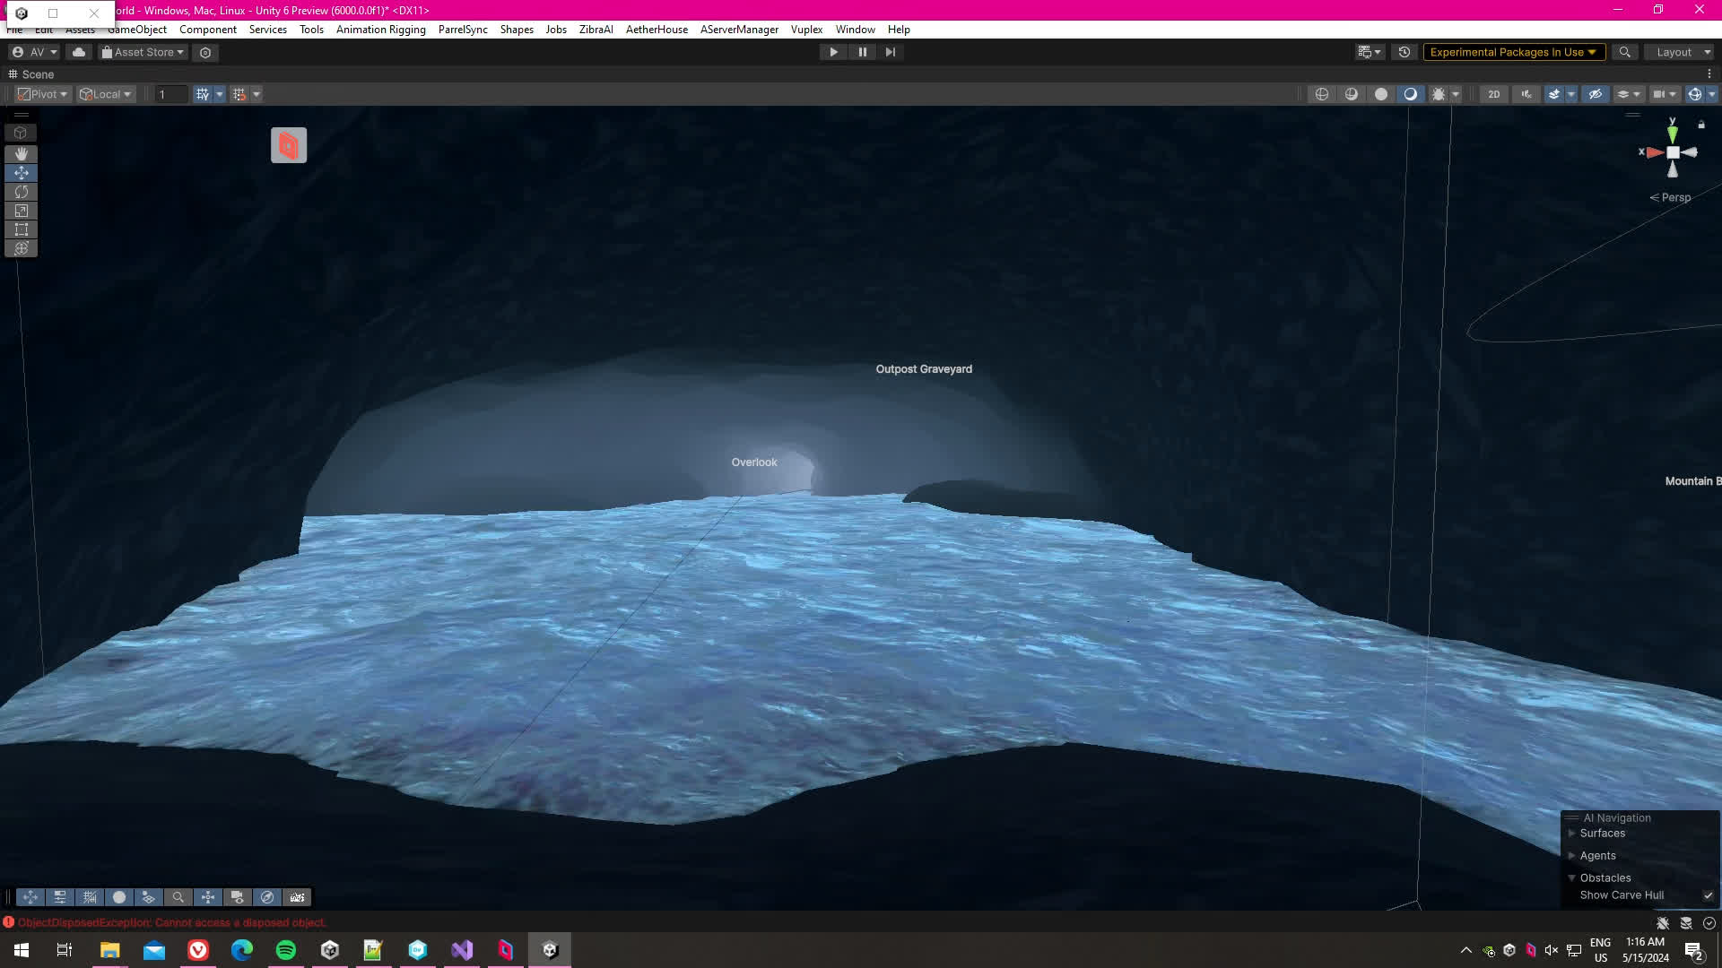
Task: Click the grid snap increment value field
Action: pyautogui.click(x=170, y=94)
